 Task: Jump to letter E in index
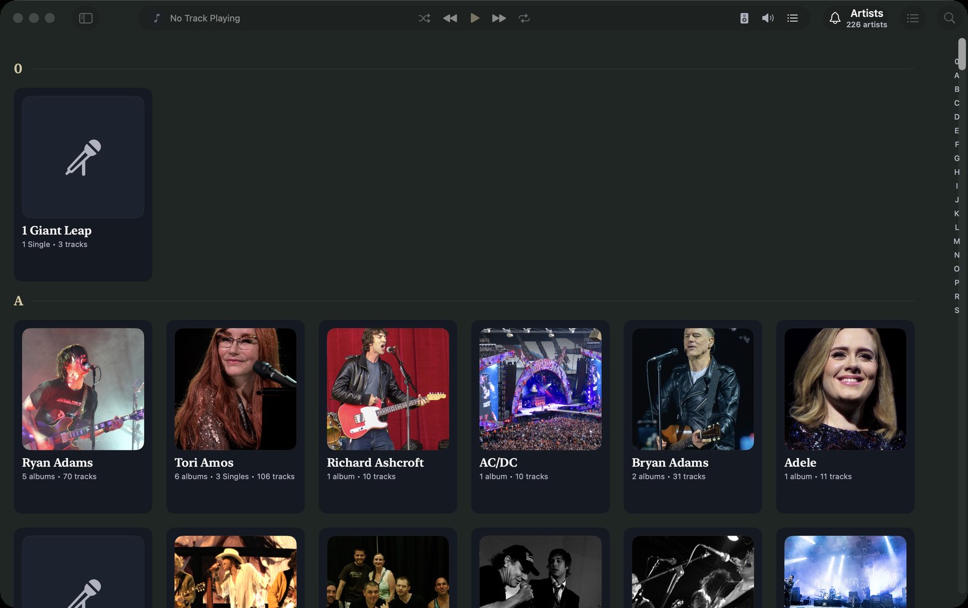[x=957, y=131]
